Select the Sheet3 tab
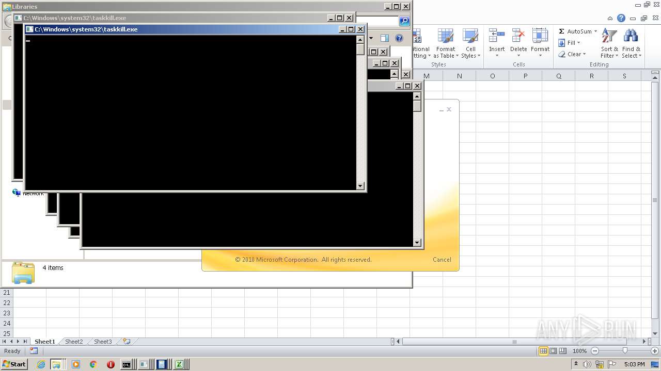This screenshot has height=371, width=661. [103, 341]
